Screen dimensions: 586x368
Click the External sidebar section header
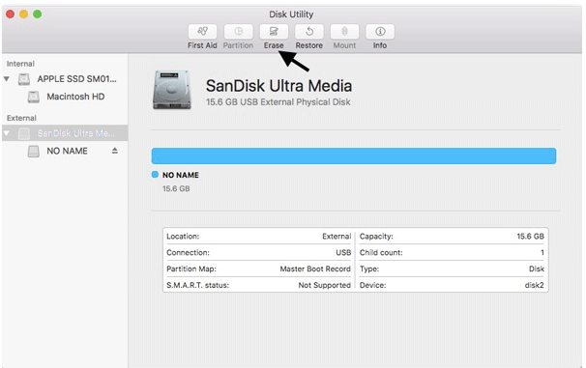coord(21,118)
